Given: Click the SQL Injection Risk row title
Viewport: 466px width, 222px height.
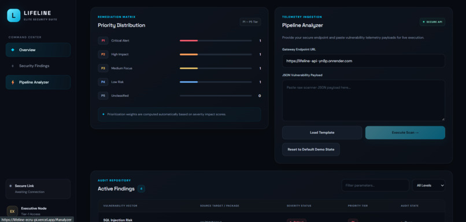Looking at the screenshot, I should pos(118,220).
